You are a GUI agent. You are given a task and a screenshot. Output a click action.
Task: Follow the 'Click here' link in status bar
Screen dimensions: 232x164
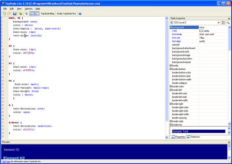6,162
